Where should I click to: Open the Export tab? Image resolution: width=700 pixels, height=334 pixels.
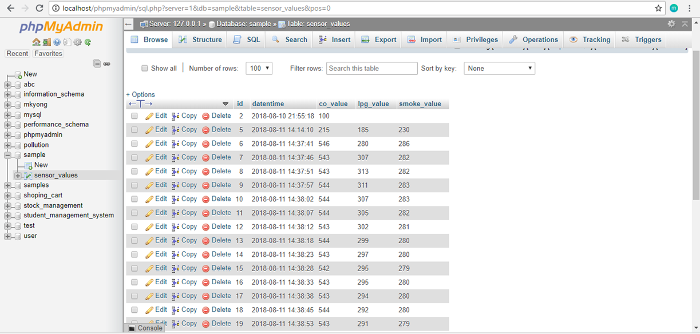pyautogui.click(x=378, y=39)
